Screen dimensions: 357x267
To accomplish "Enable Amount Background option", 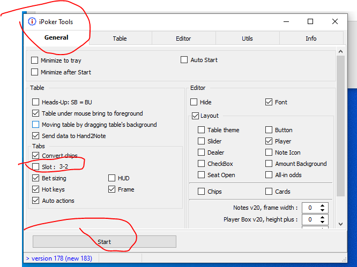I will pyautogui.click(x=269, y=164).
